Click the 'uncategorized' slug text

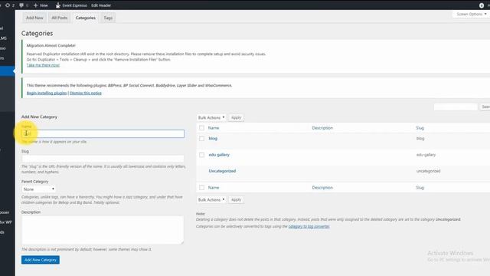428,171
